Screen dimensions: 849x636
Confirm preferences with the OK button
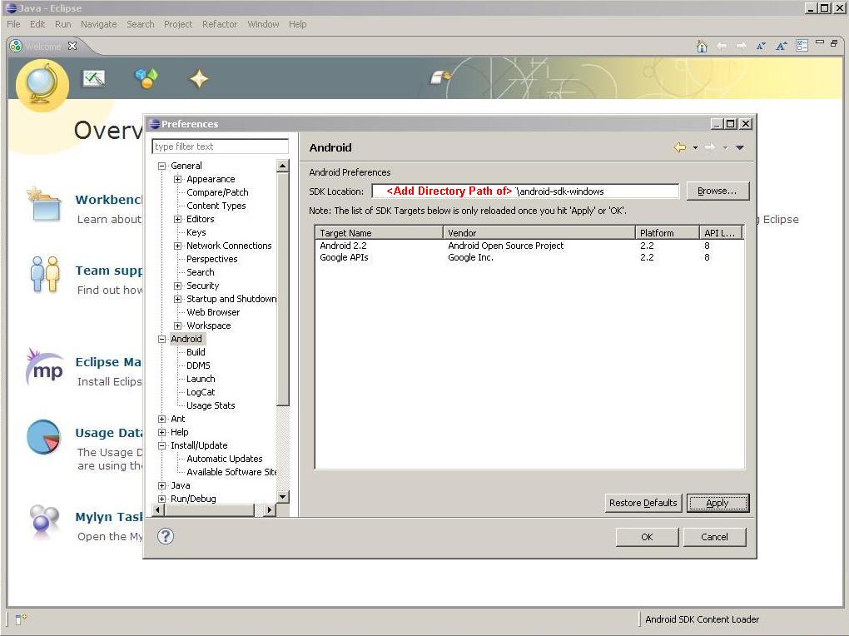pyautogui.click(x=647, y=537)
